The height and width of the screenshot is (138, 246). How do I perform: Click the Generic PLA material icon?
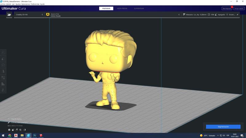pos(48,14)
